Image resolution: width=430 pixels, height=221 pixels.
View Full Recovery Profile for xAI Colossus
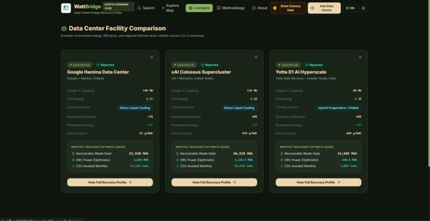[x=214, y=182]
